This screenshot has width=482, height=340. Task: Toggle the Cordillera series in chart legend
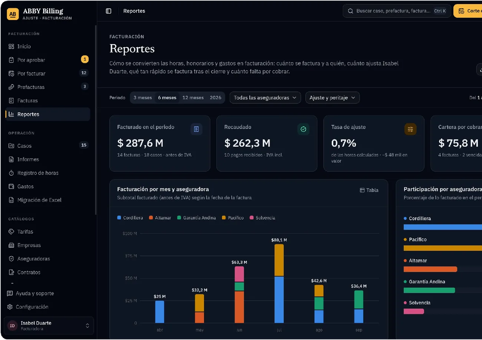pos(130,218)
